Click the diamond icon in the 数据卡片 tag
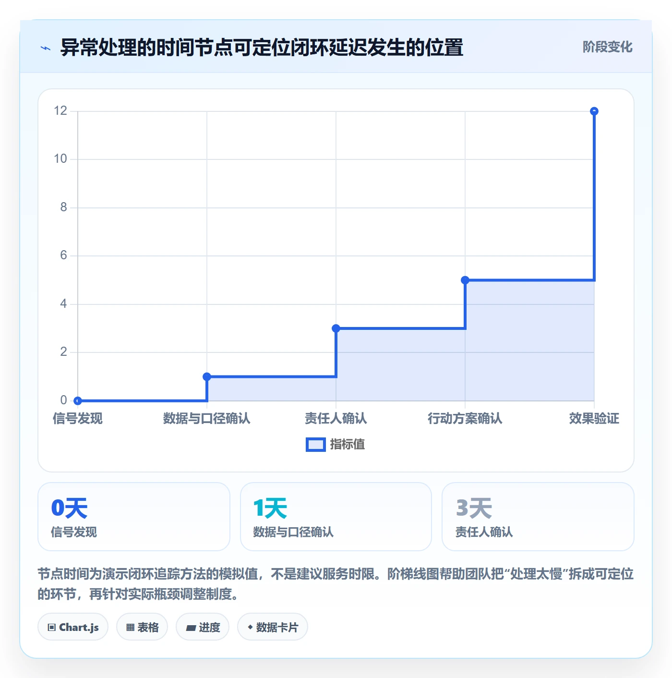672x678 pixels. pyautogui.click(x=250, y=627)
